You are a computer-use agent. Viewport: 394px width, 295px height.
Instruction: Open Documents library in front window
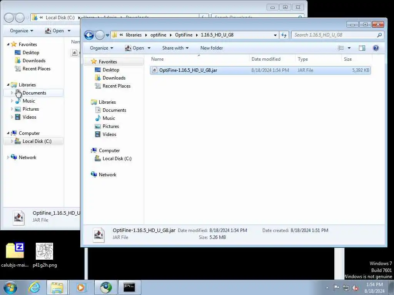pos(114,110)
